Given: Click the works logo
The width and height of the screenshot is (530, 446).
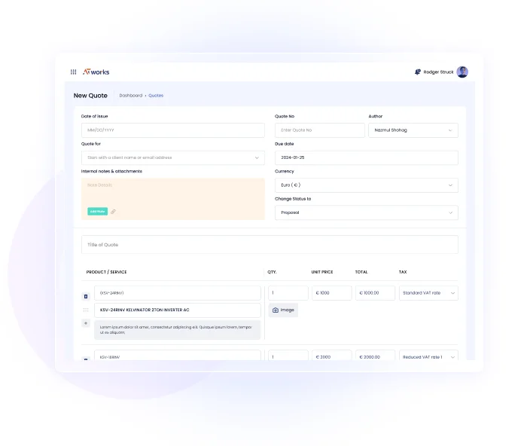Looking at the screenshot, I should 96,72.
